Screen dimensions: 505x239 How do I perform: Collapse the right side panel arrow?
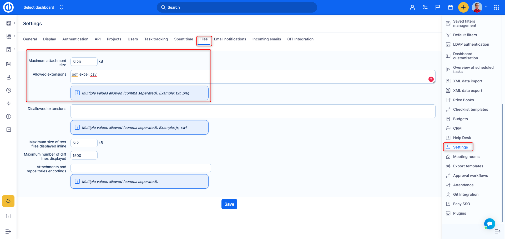coord(497,231)
